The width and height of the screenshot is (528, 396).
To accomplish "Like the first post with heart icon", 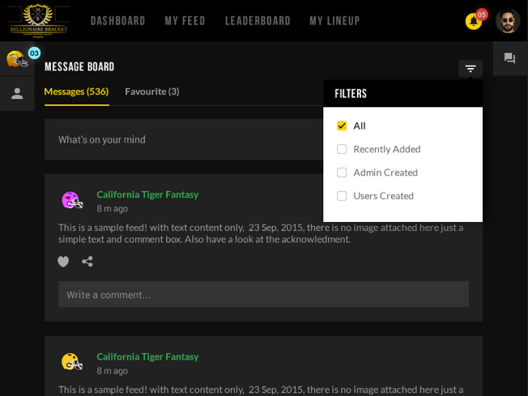I will tap(63, 262).
